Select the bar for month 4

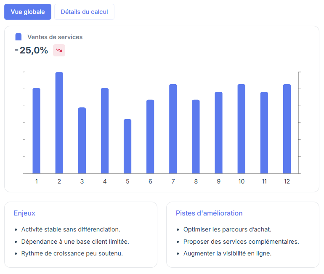point(105,131)
